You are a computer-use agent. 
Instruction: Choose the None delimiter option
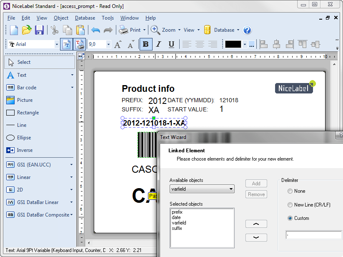pos(290,191)
